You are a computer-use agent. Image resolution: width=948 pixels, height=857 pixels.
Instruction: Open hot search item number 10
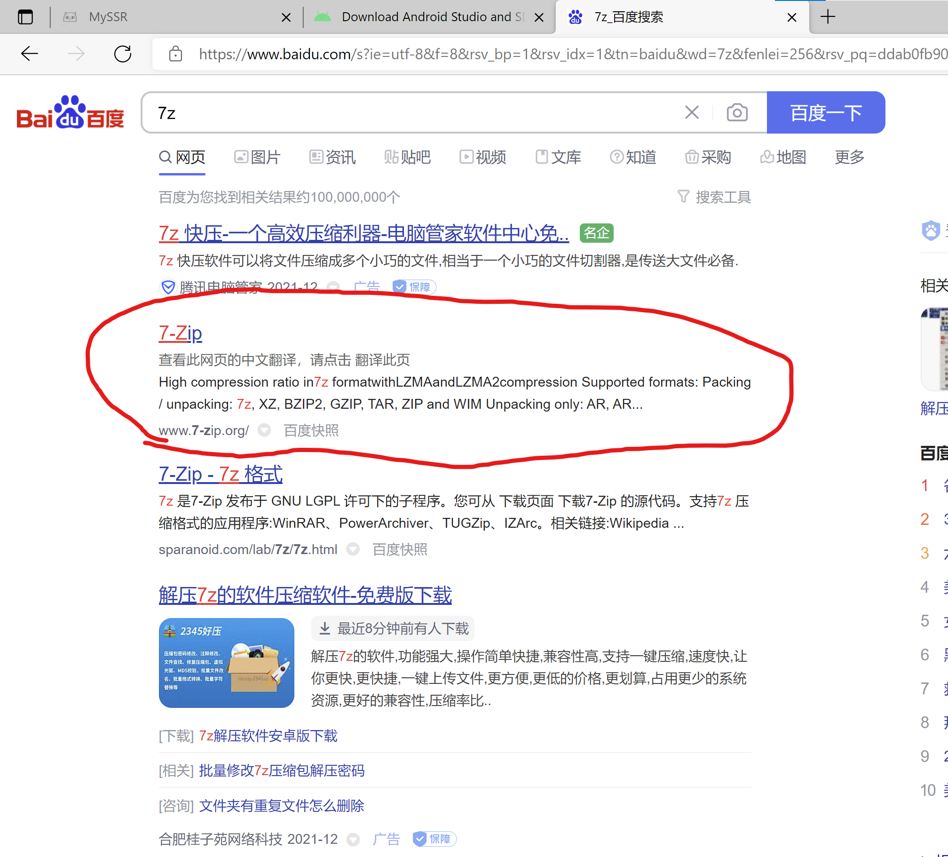click(934, 790)
